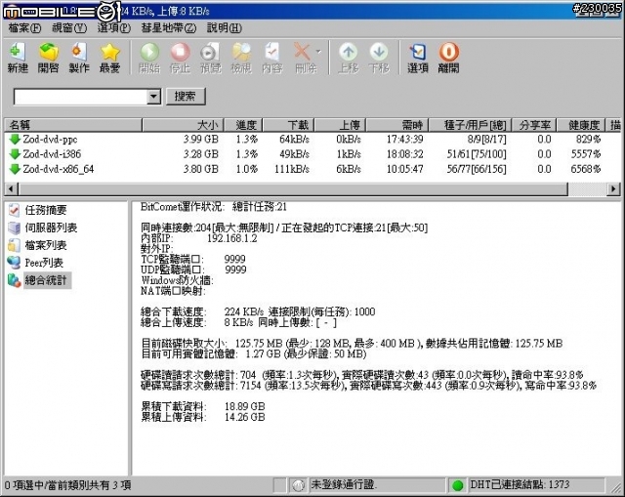Click the 18:08:32 time-left value
Viewport: 625px width, 497px height.
pyautogui.click(x=404, y=154)
